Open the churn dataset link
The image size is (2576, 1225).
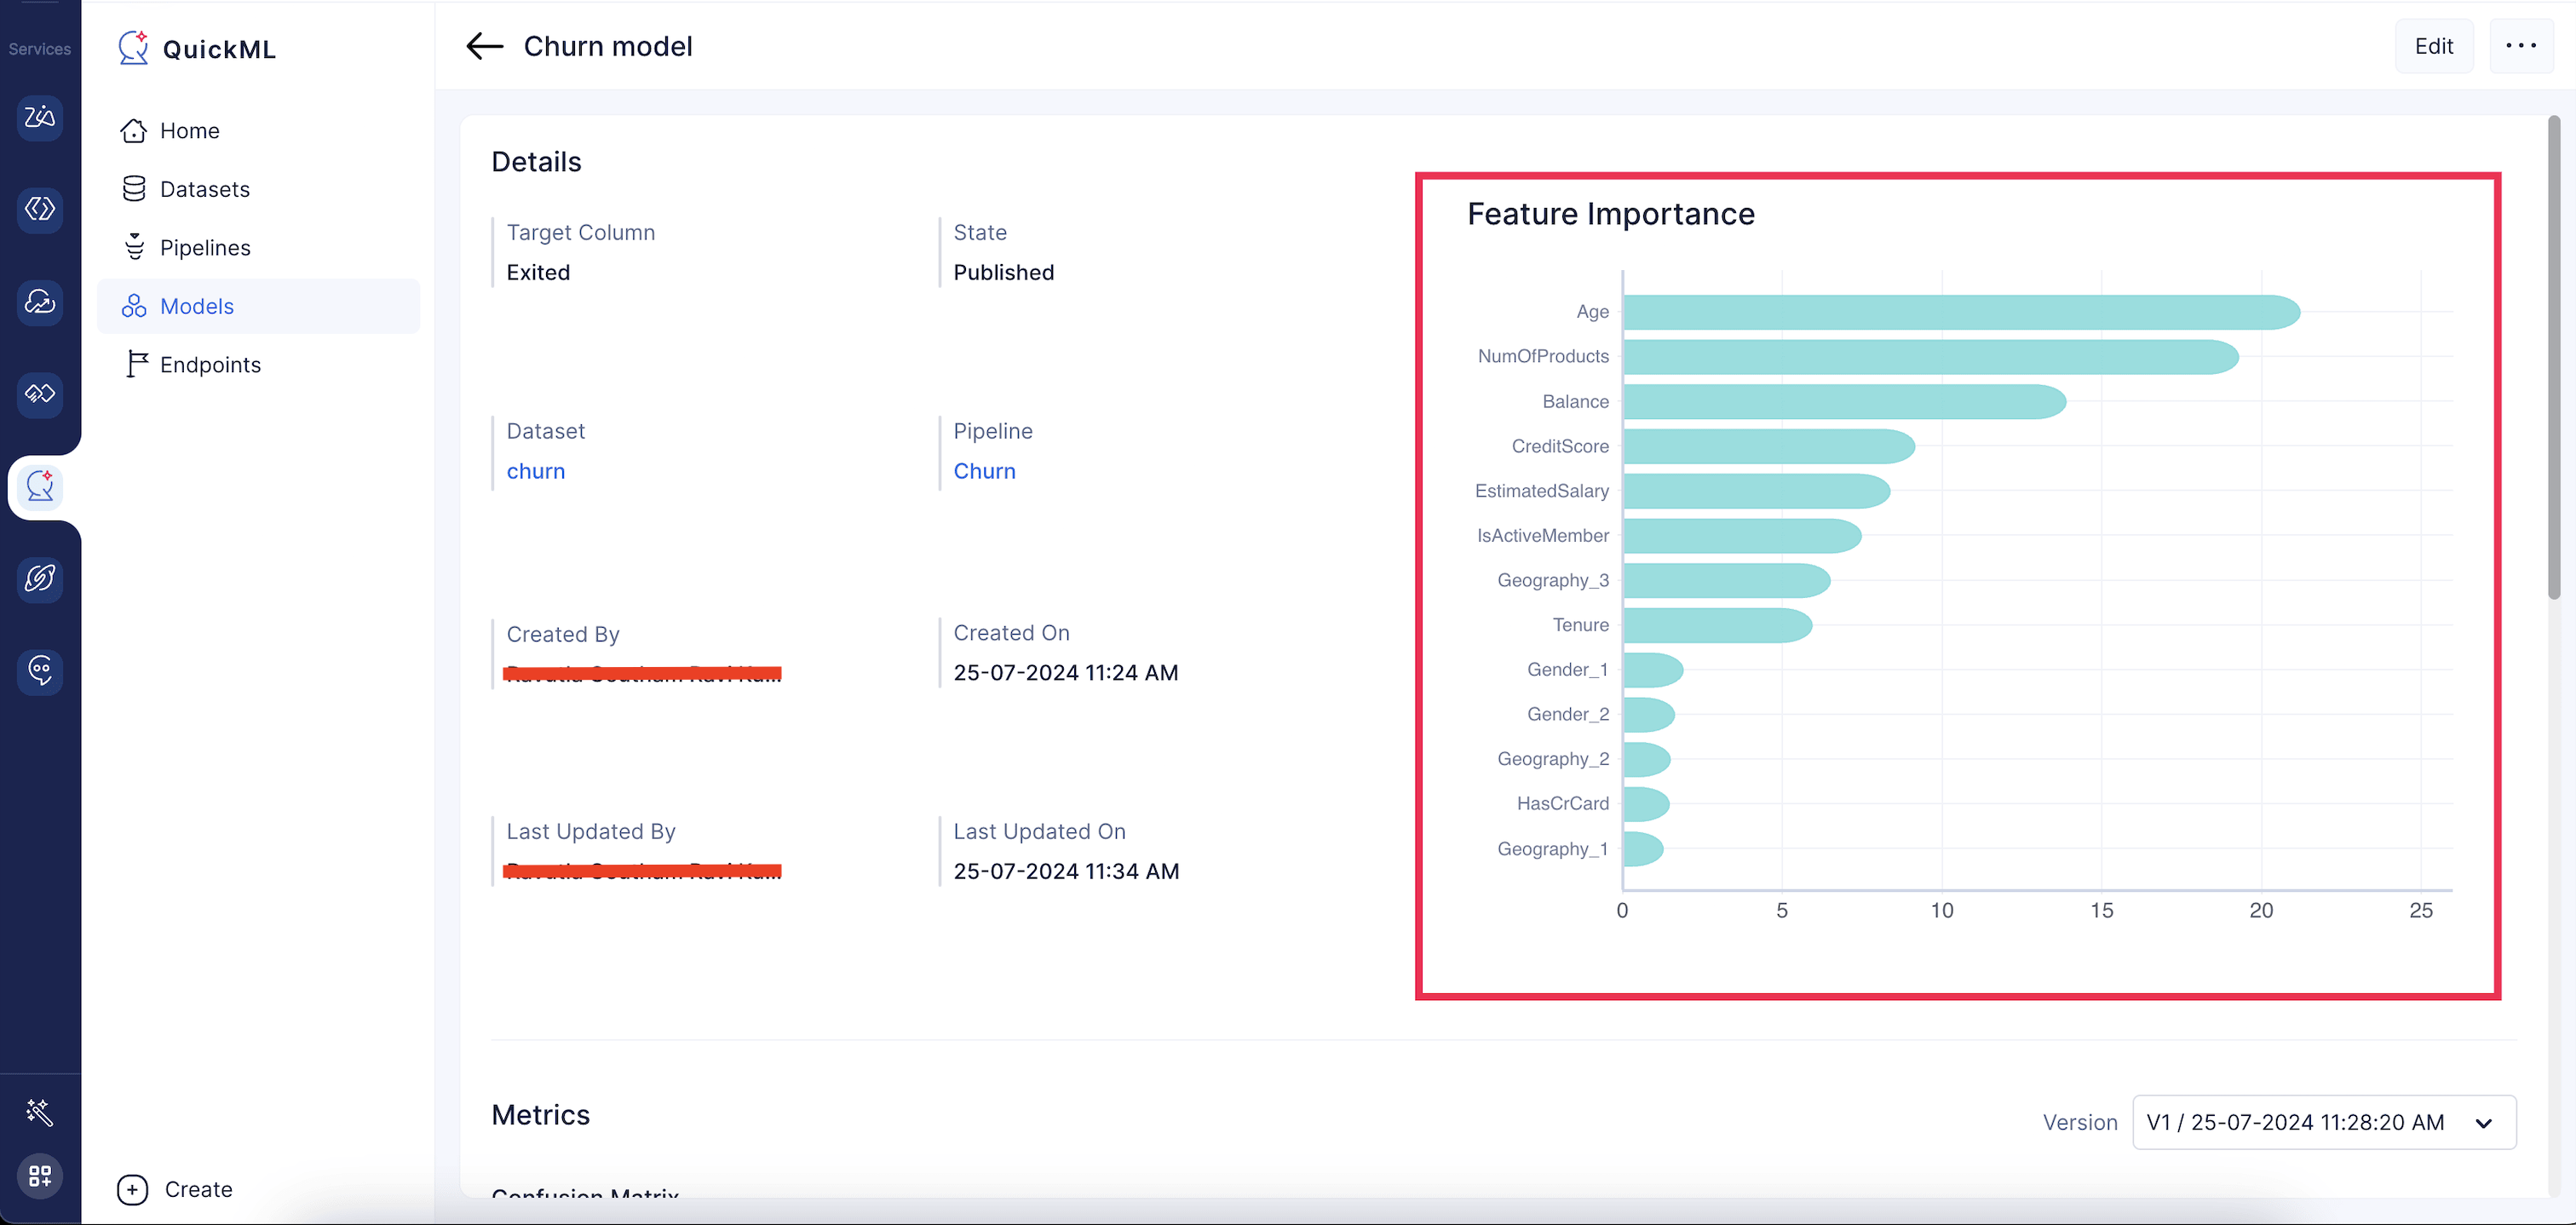536,469
